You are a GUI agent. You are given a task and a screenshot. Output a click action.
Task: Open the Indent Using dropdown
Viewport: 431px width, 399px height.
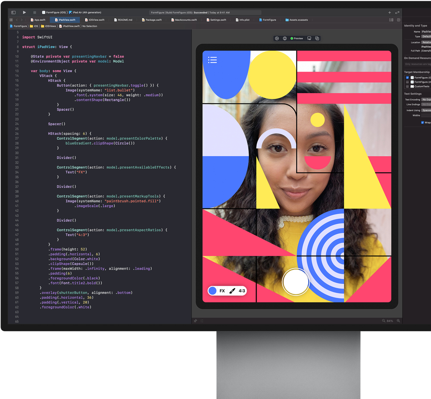pos(426,110)
